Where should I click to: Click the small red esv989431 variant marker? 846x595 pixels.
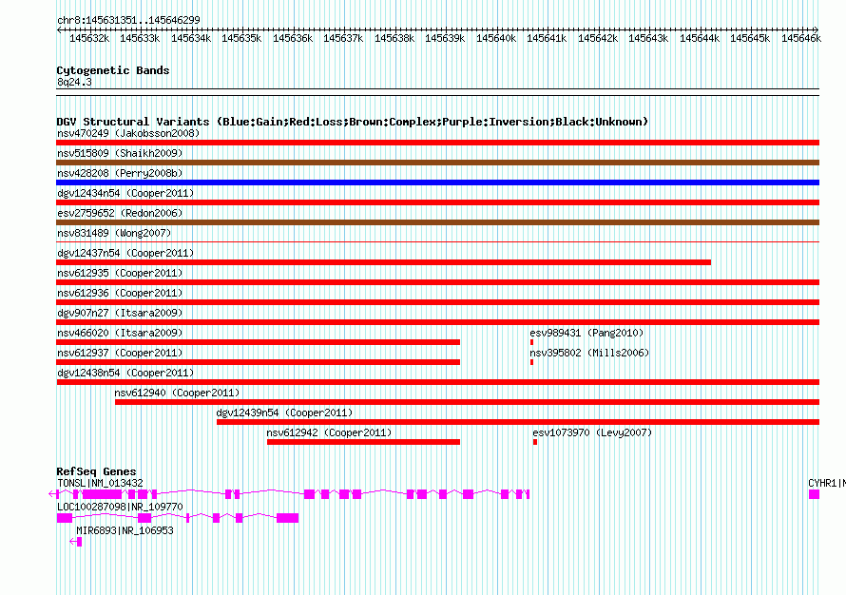click(x=532, y=342)
